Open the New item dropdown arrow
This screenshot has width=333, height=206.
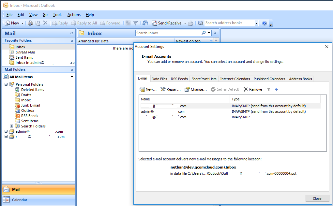tap(23, 23)
